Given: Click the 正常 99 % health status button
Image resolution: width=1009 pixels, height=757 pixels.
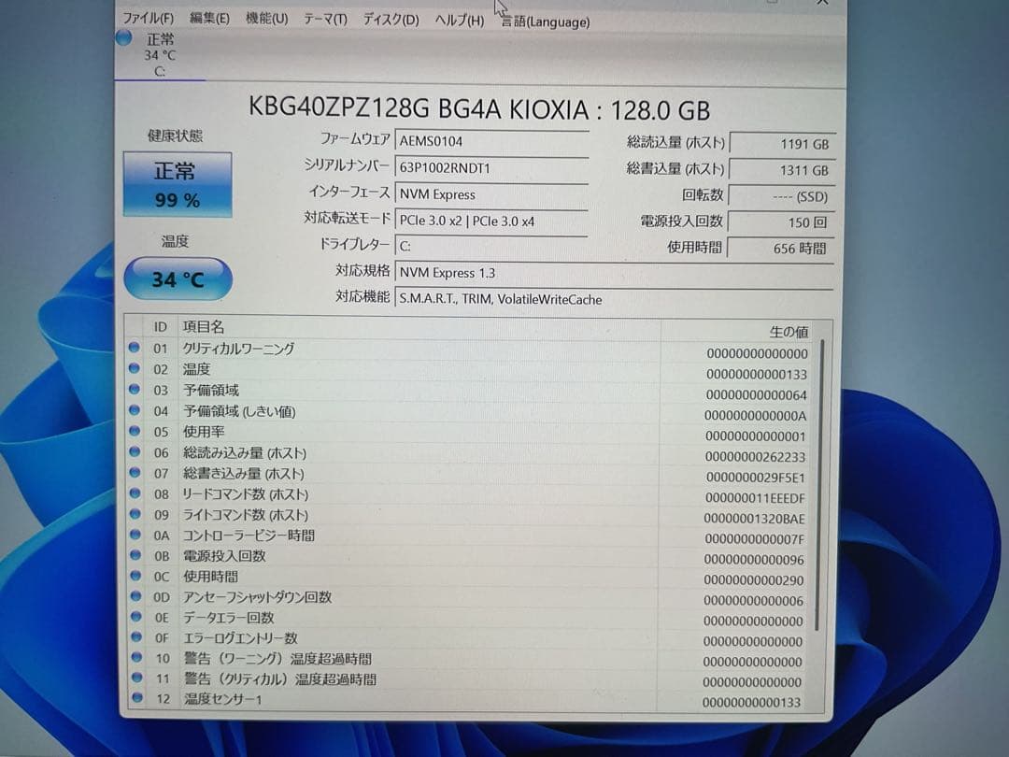Looking at the screenshot, I should click(177, 185).
